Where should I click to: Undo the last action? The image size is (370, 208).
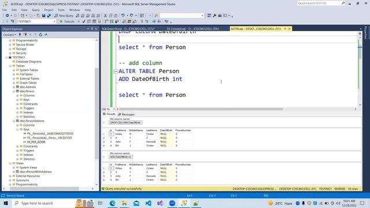[x=123, y=16]
